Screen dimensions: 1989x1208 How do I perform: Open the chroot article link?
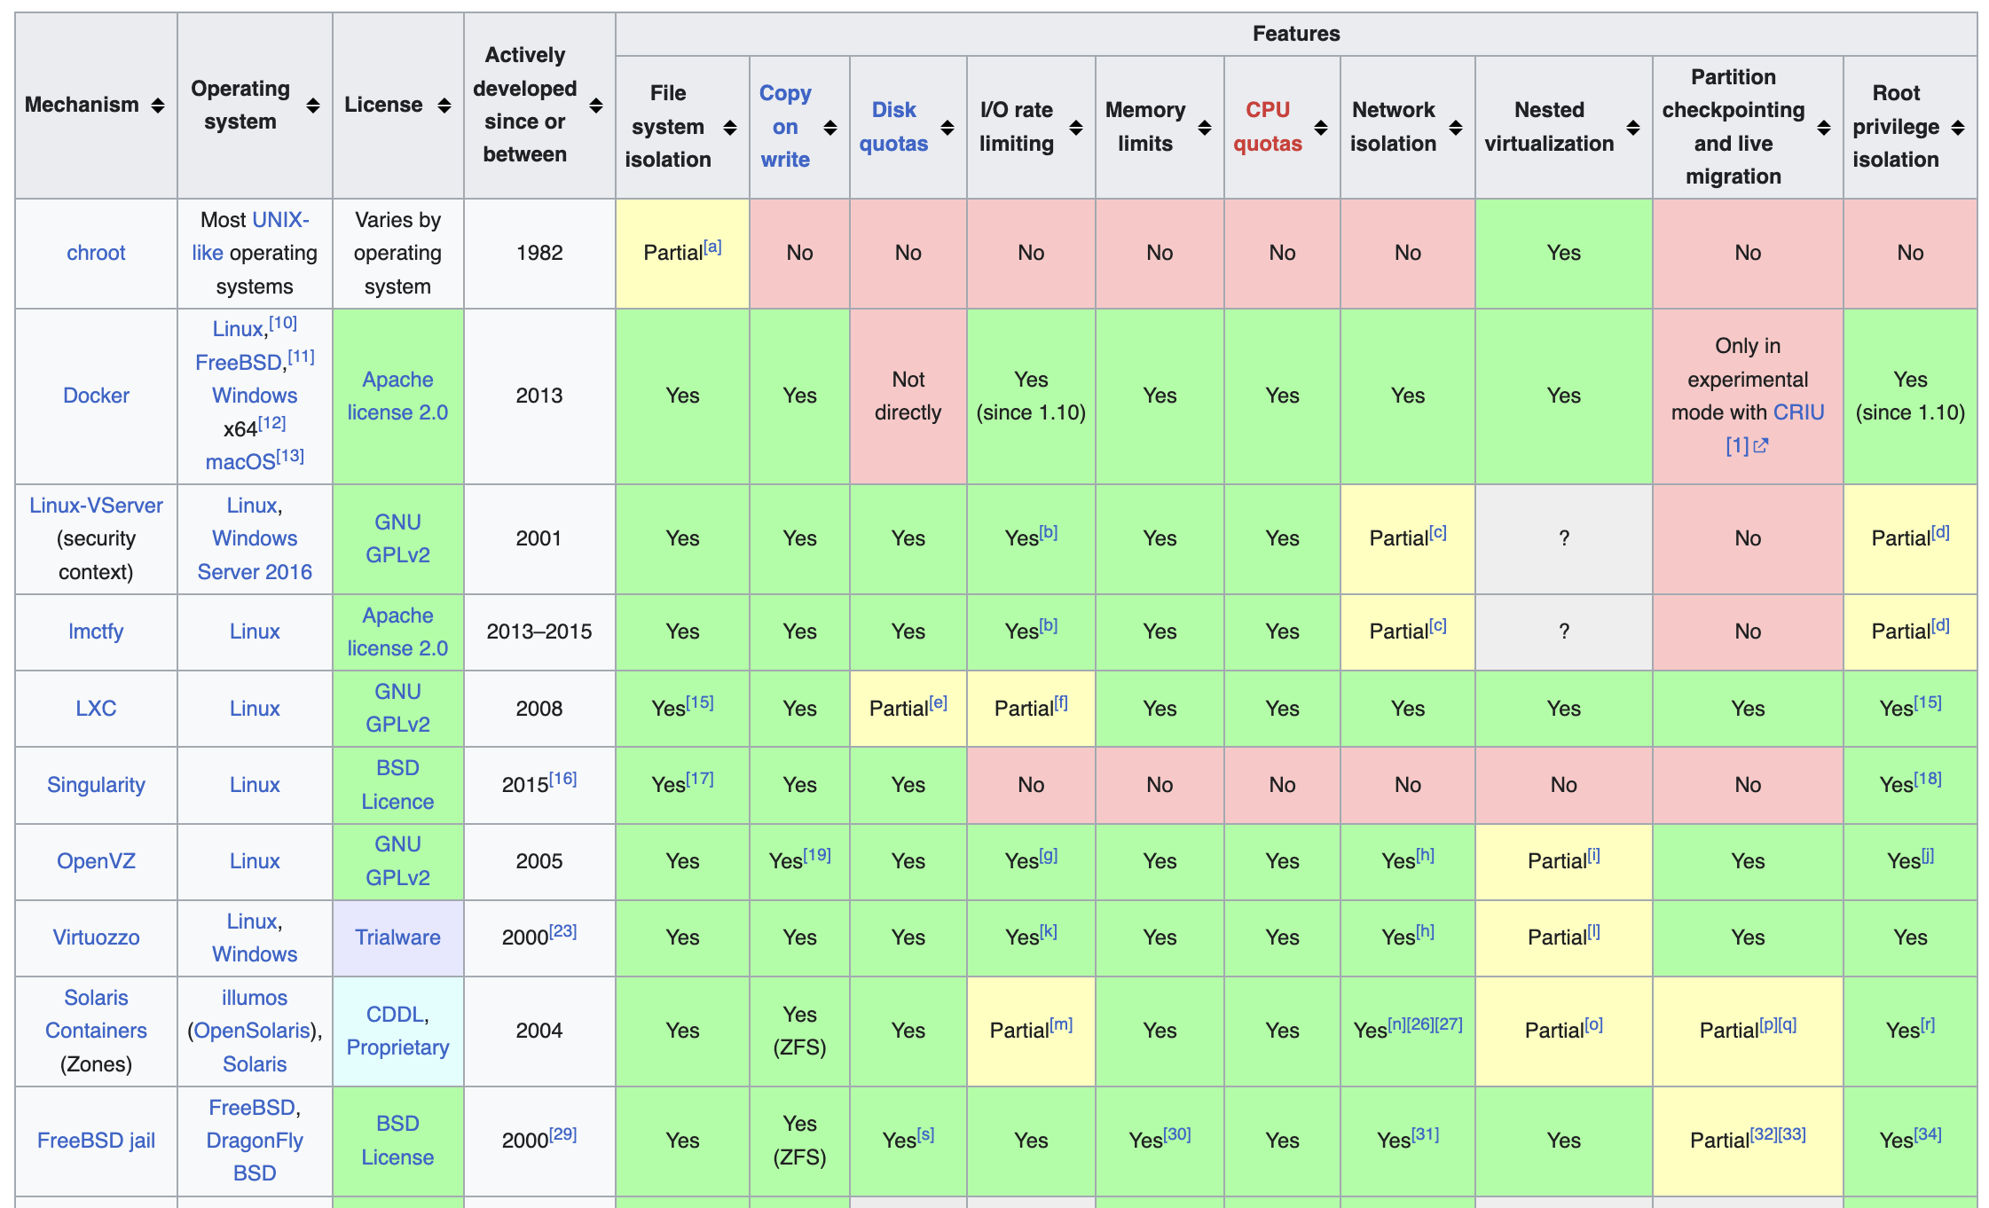click(96, 253)
